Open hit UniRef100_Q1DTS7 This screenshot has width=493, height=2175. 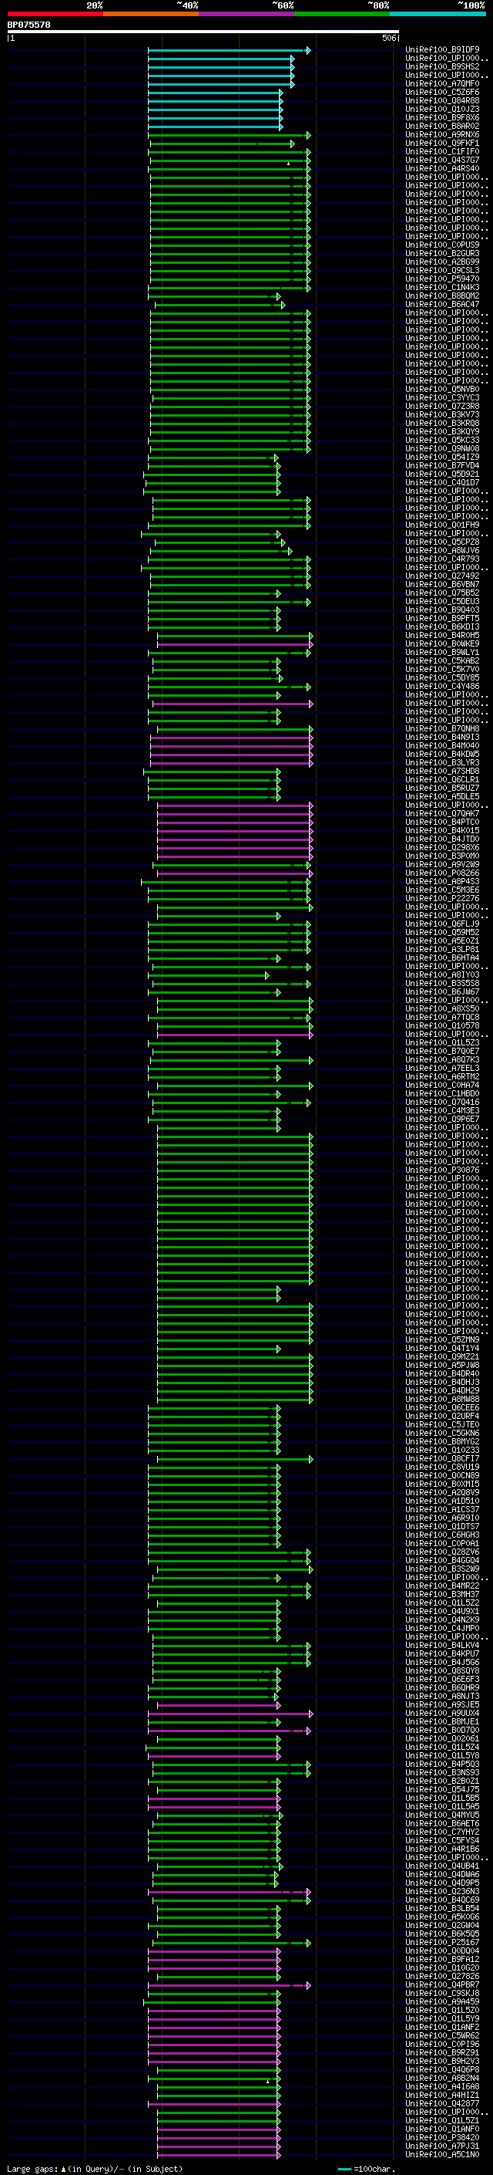442,1527
